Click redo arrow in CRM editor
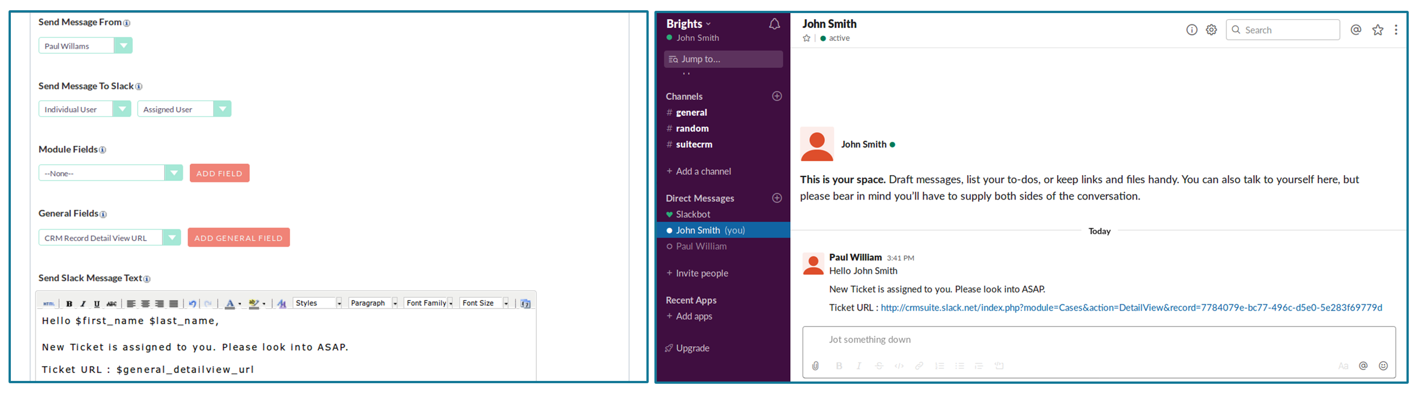This screenshot has height=394, width=1419. click(x=208, y=304)
